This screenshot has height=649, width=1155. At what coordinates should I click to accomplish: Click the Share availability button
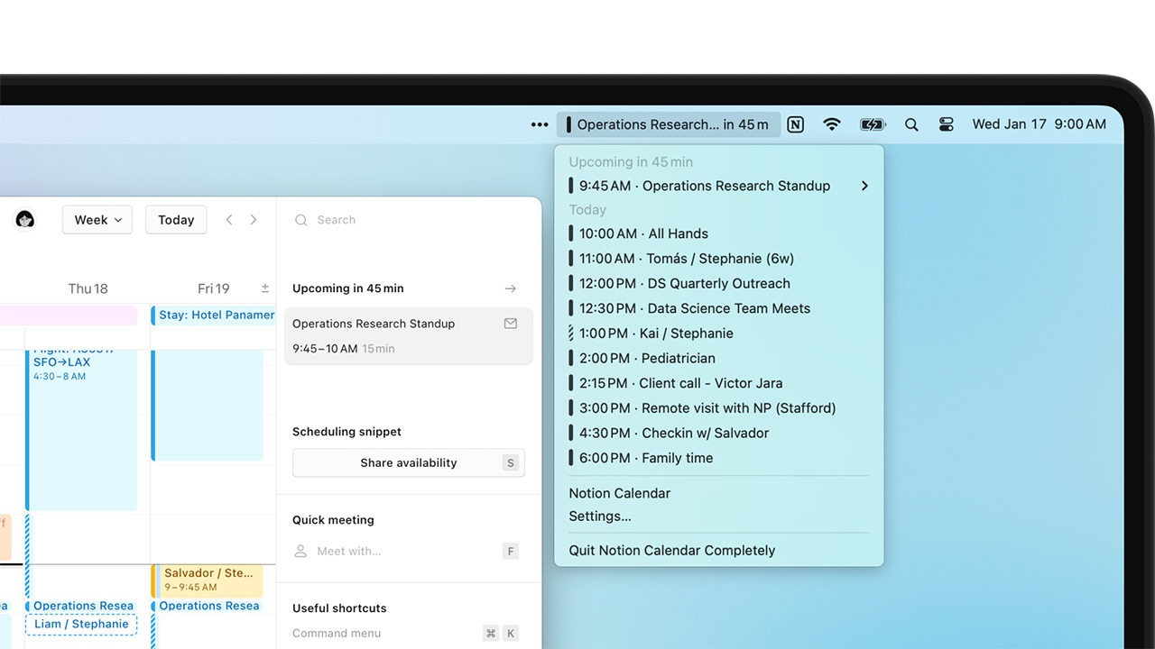(408, 462)
